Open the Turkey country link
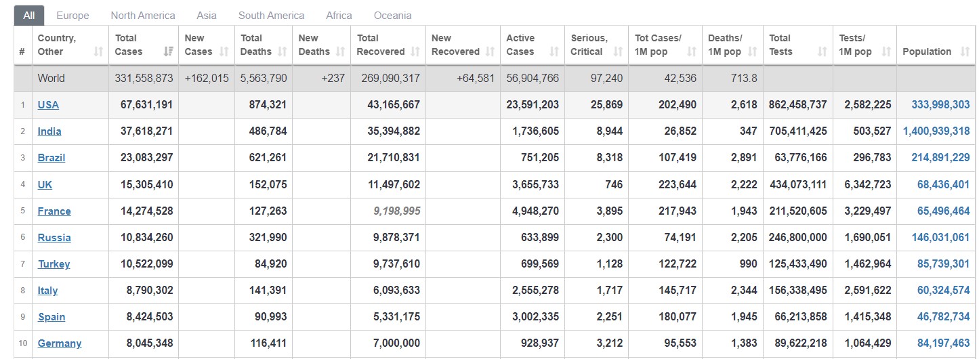The image size is (979, 359). (x=54, y=264)
